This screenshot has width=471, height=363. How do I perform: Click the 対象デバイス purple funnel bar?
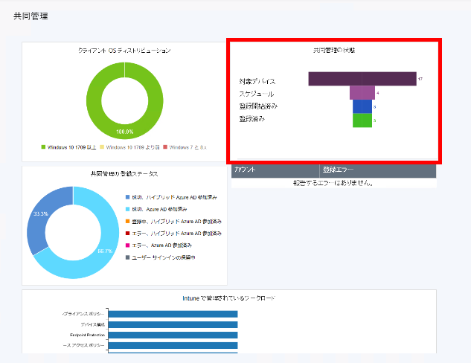point(362,78)
